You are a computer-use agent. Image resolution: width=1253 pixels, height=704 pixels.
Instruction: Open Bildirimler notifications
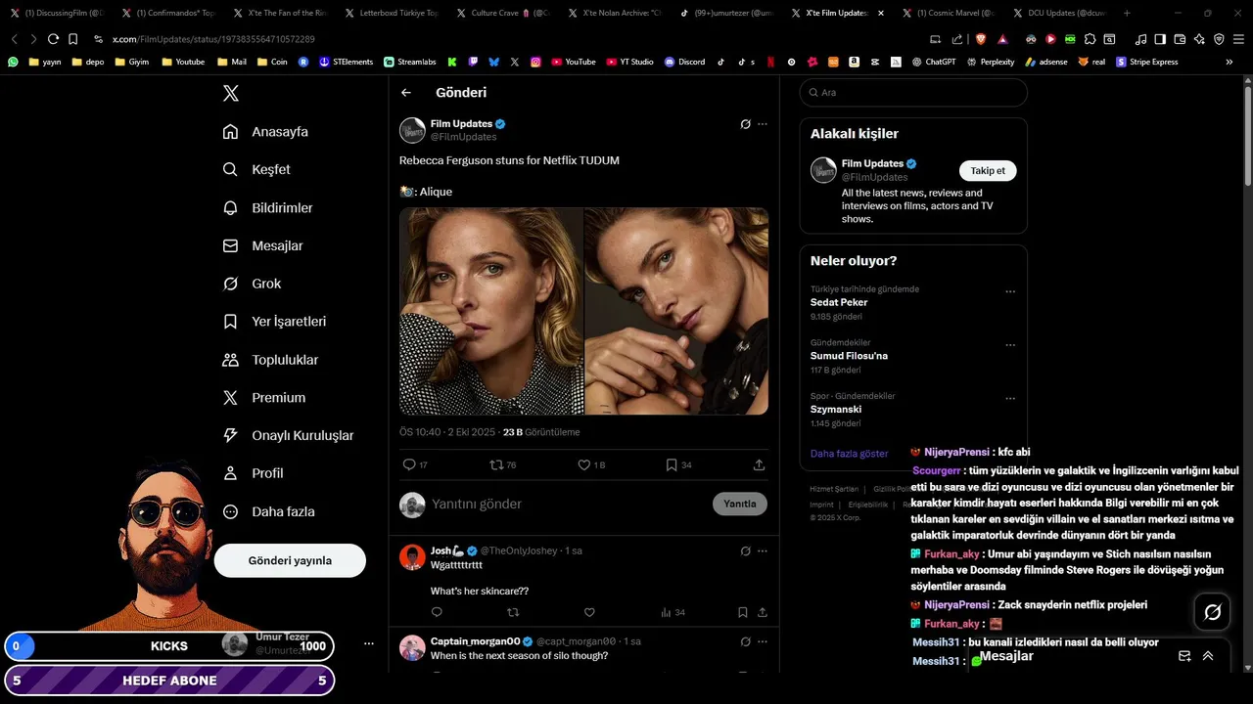[267, 207]
